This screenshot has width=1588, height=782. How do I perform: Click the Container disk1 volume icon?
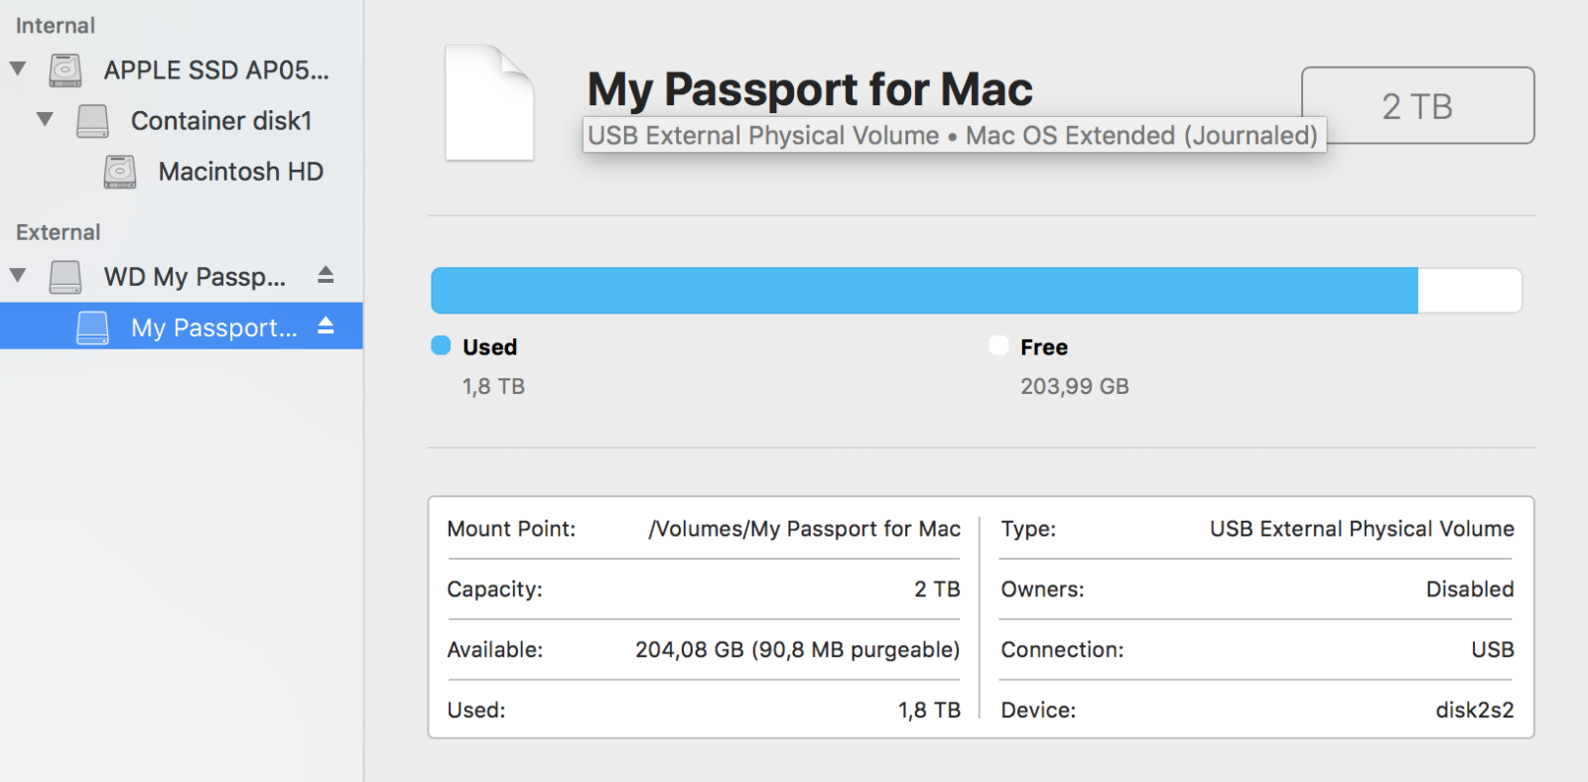pyautogui.click(x=92, y=121)
